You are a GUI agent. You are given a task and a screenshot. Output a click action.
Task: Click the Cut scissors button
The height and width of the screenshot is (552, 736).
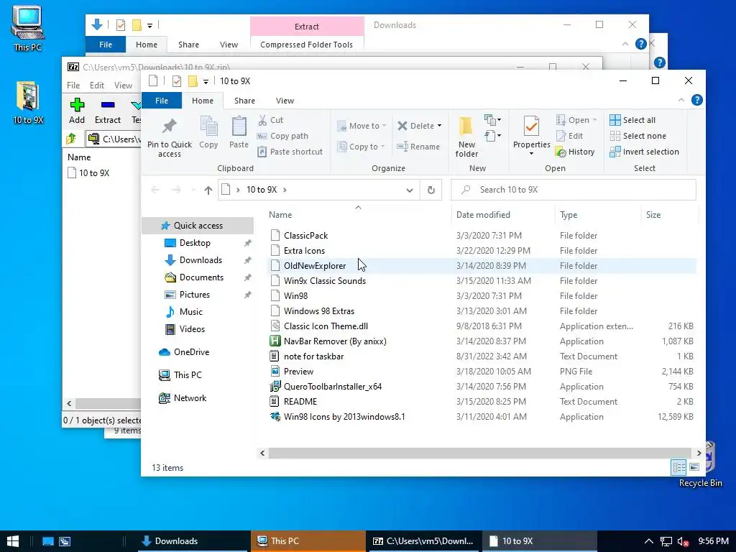pyautogui.click(x=270, y=120)
